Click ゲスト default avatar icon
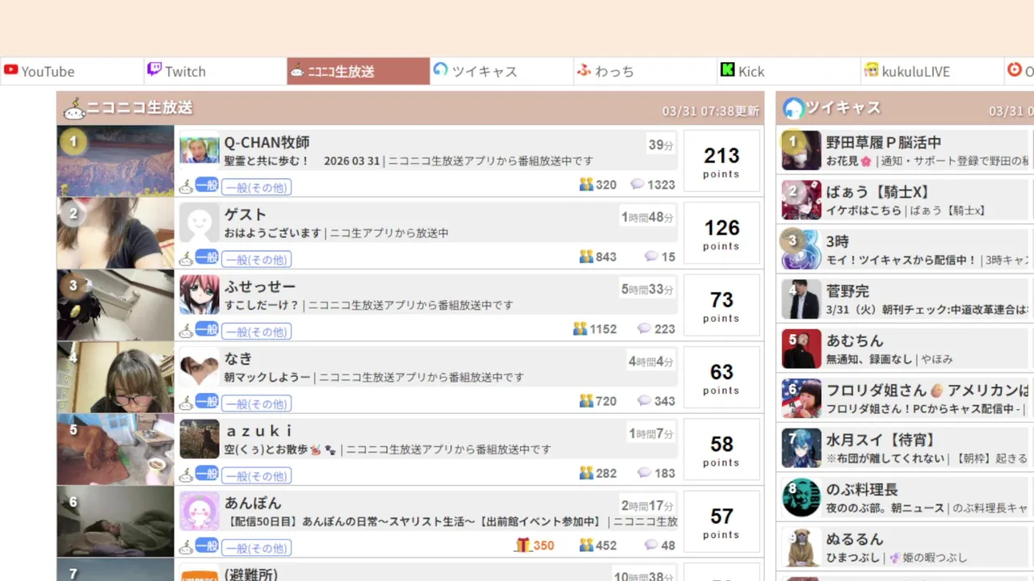Viewport: 1034px width, 581px height. click(x=200, y=223)
